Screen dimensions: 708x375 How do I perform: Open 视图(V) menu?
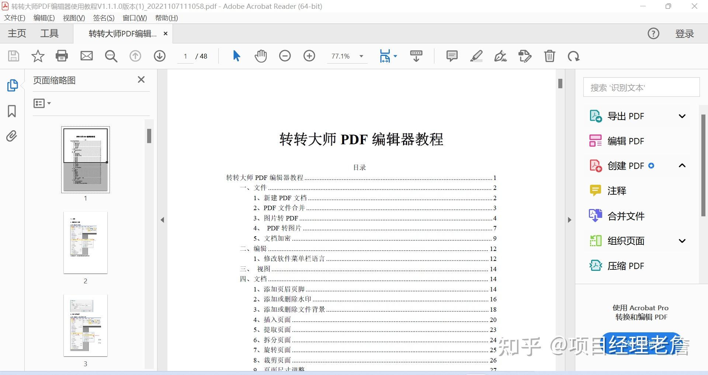coord(74,18)
